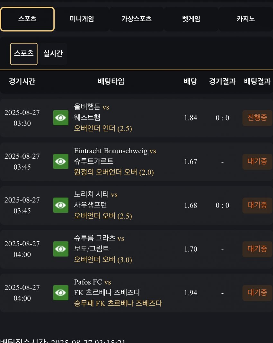
Task: Click the 승무패 FK 츠르베나 즈베즈다 bet text
Action: (x=118, y=303)
